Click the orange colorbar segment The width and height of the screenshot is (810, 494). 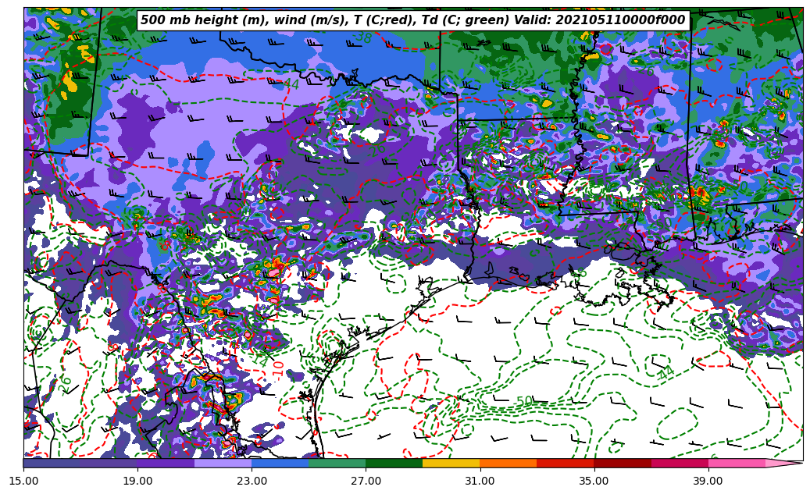508,463
